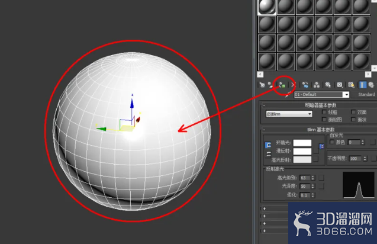
Task: Click Put Material to Scene icon
Action: [x=271, y=85]
